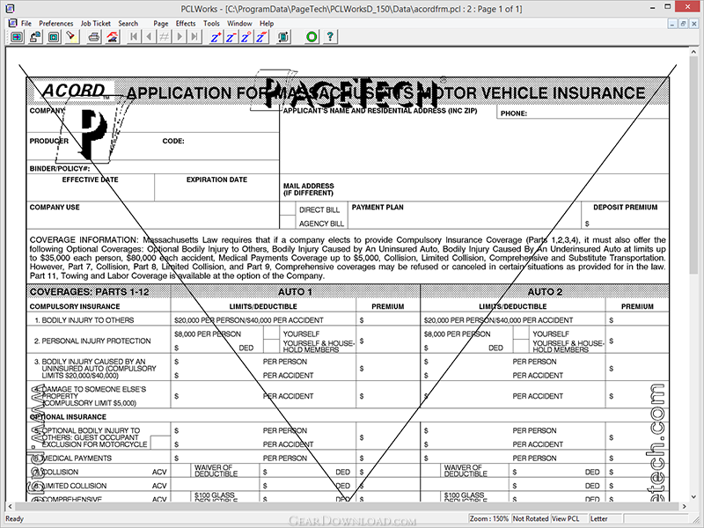Click the Z icon with the red circle
This screenshot has height=528, width=704.
pyautogui.click(x=246, y=37)
